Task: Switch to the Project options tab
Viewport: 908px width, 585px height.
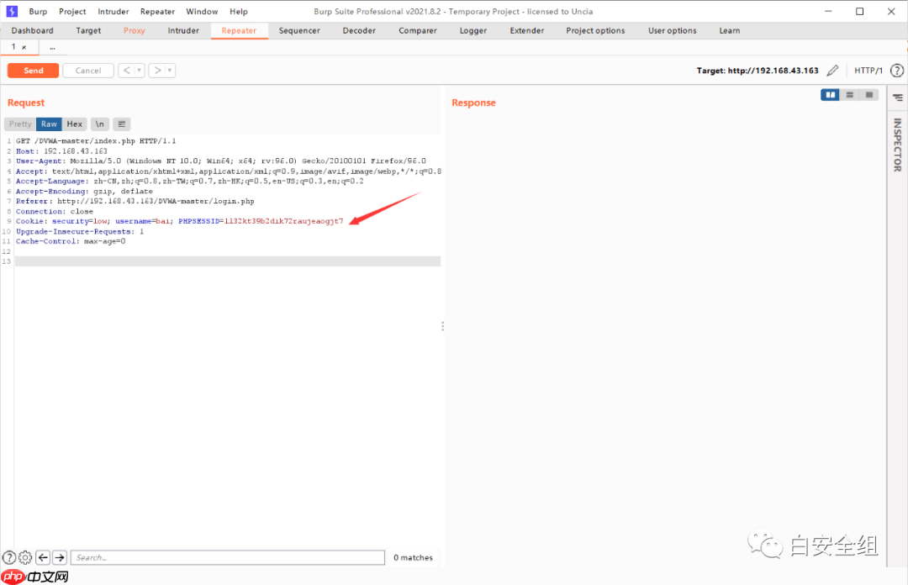Action: [596, 31]
